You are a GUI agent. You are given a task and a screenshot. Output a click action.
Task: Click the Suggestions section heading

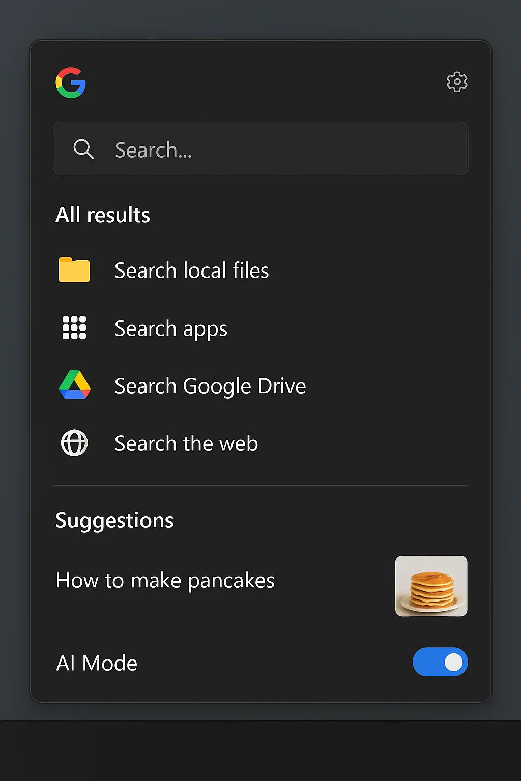[x=114, y=520]
